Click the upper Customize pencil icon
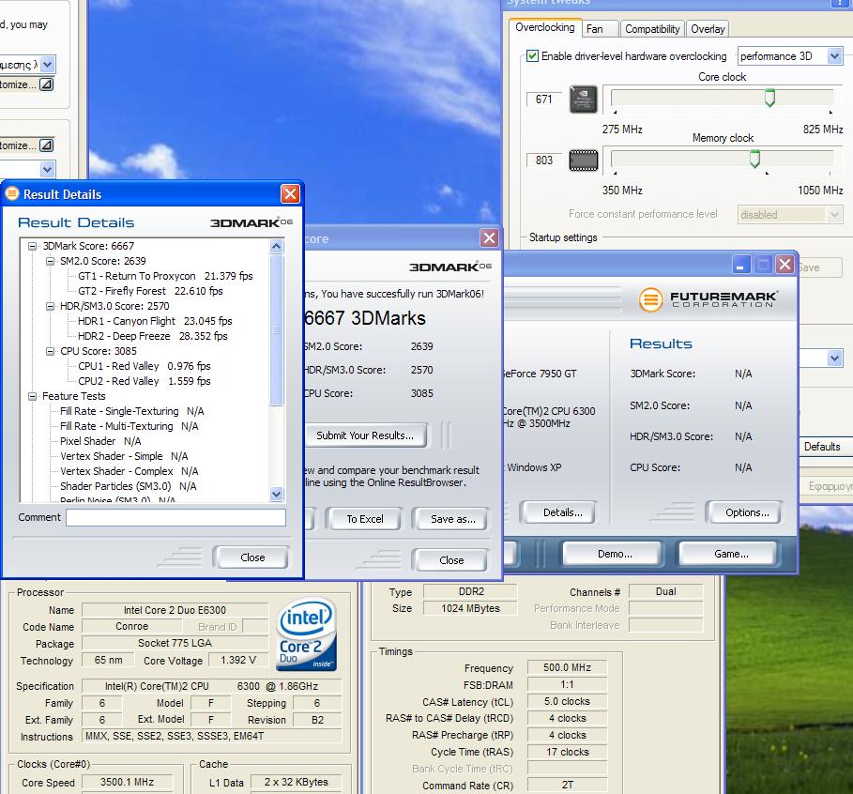 point(47,84)
